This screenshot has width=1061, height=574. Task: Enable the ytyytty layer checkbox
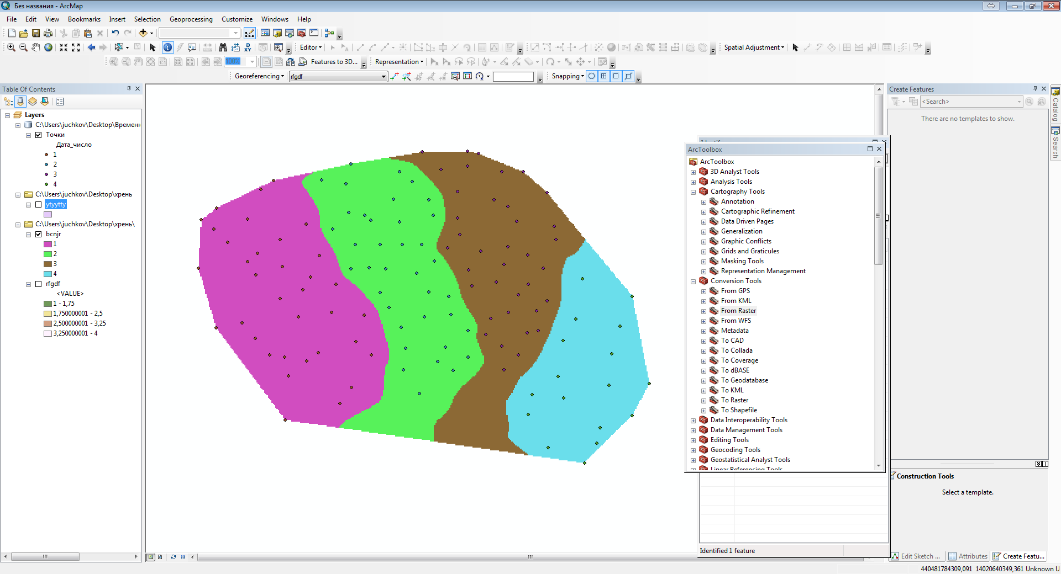pyautogui.click(x=39, y=204)
